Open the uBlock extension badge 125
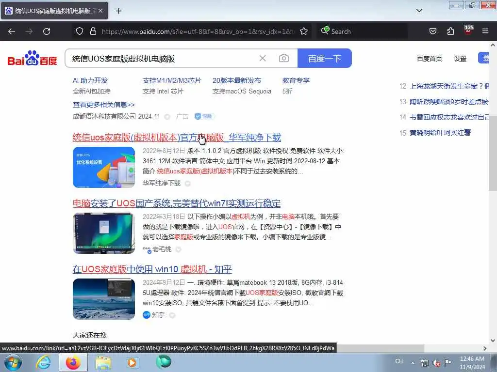The image size is (497, 372). 468,30
